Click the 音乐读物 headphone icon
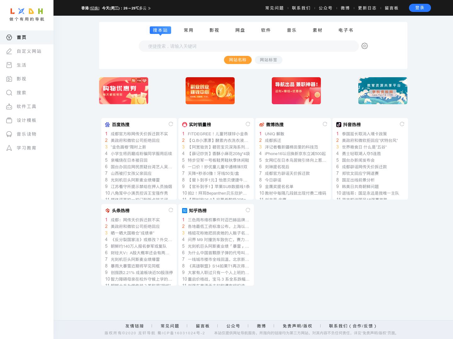Viewport: 453px width, 339px height. coord(9,134)
